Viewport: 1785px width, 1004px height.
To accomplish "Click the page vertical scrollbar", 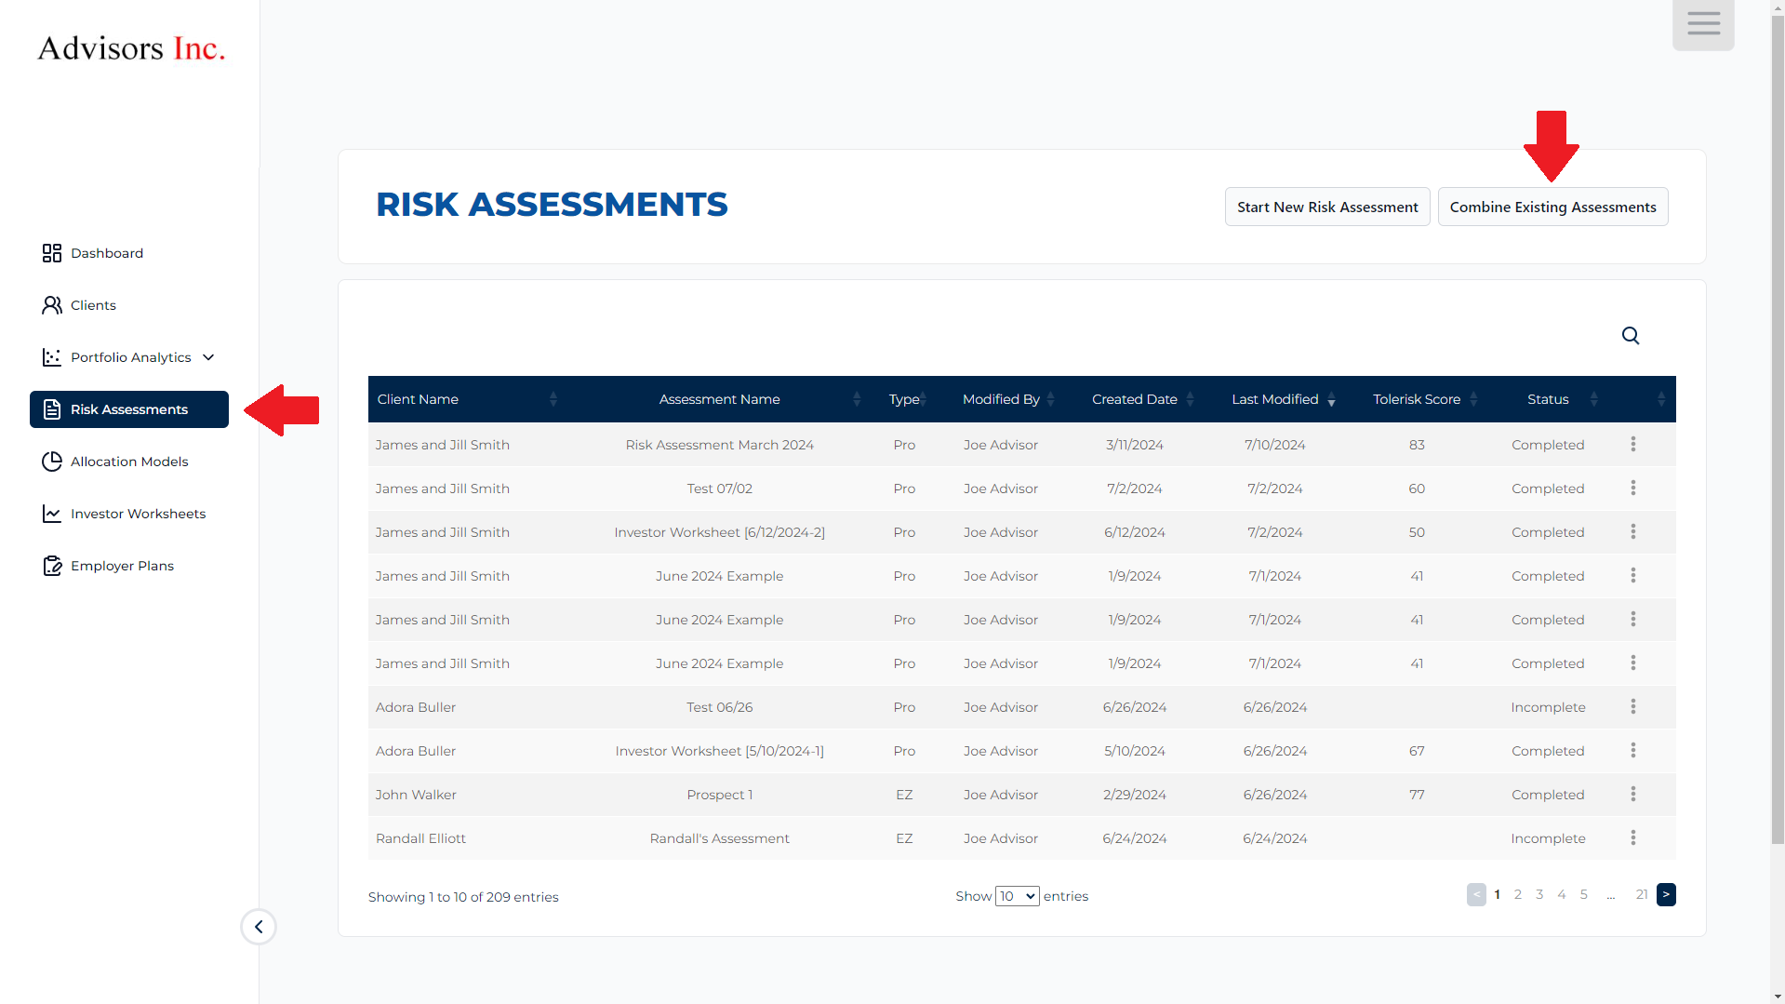I will tap(1777, 465).
